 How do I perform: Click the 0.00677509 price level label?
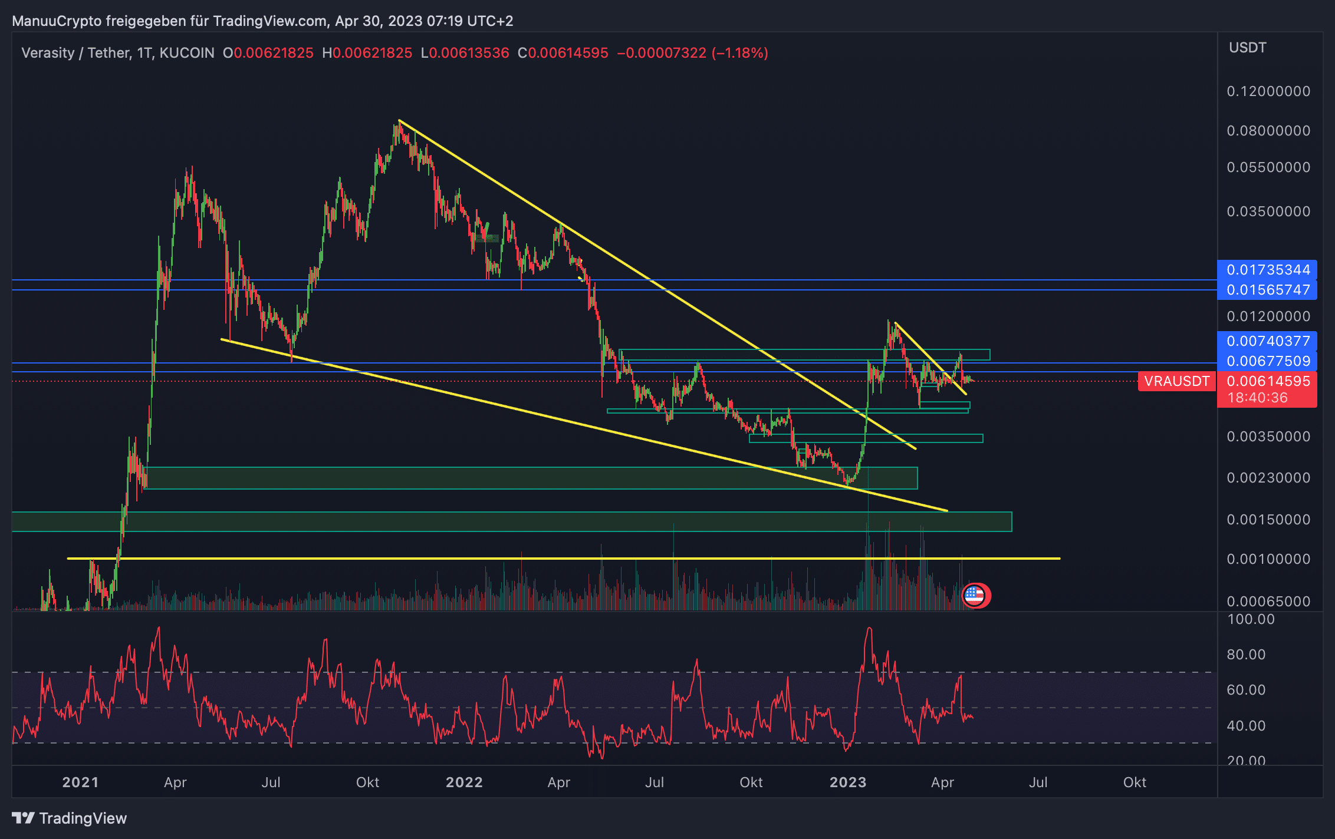1268,361
